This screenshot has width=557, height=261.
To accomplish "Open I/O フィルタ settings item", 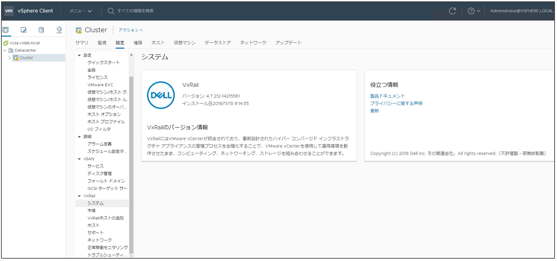I will tap(99, 129).
